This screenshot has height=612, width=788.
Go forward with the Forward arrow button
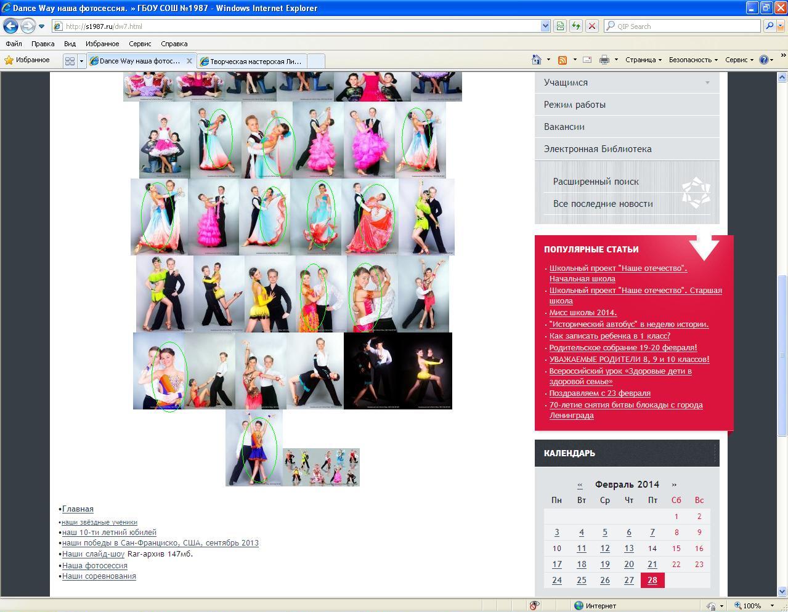click(28, 26)
